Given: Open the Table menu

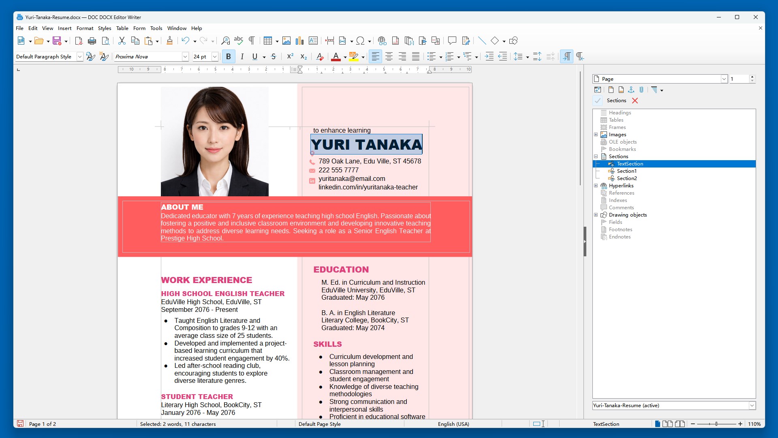Looking at the screenshot, I should (x=122, y=28).
